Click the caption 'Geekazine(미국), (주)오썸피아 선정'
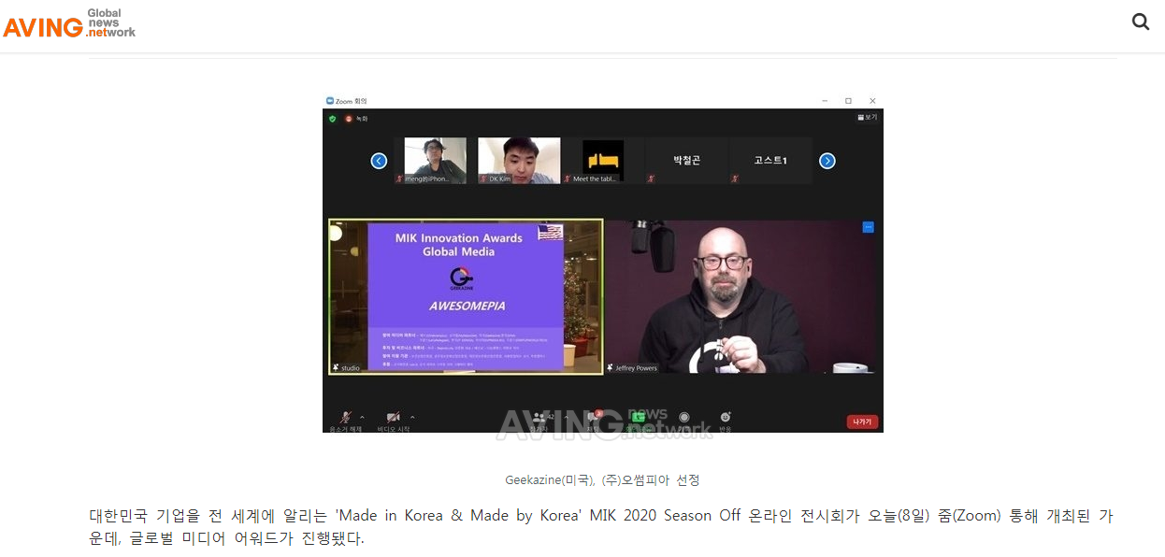This screenshot has width=1165, height=557. coord(602,480)
